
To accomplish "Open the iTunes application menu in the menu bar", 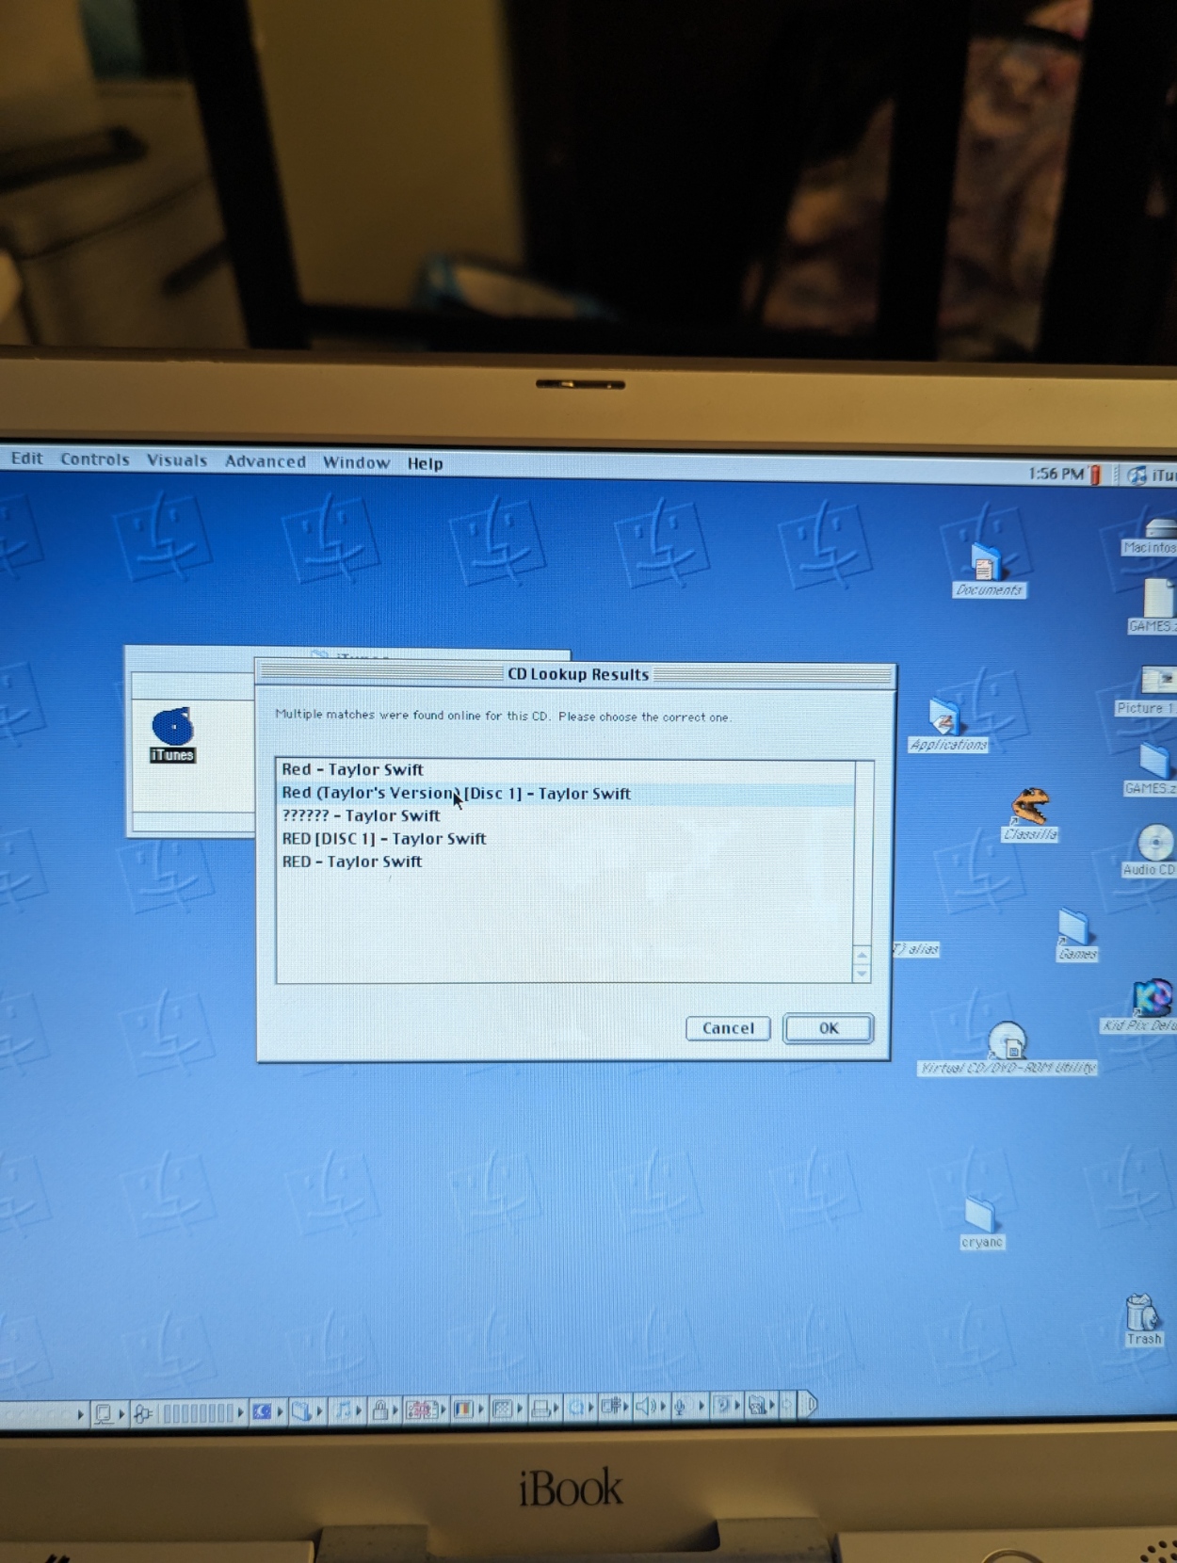I will [x=1152, y=475].
